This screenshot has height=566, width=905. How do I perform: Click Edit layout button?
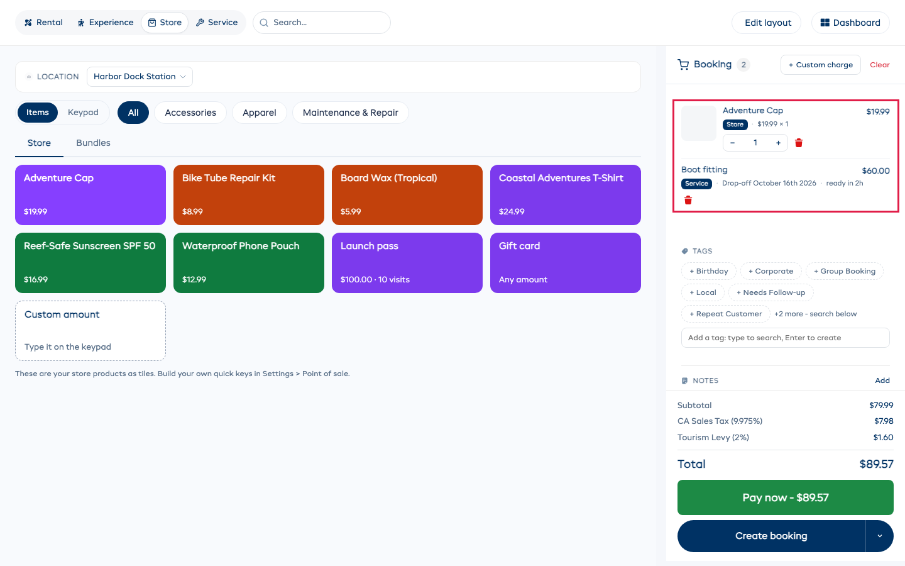click(767, 23)
